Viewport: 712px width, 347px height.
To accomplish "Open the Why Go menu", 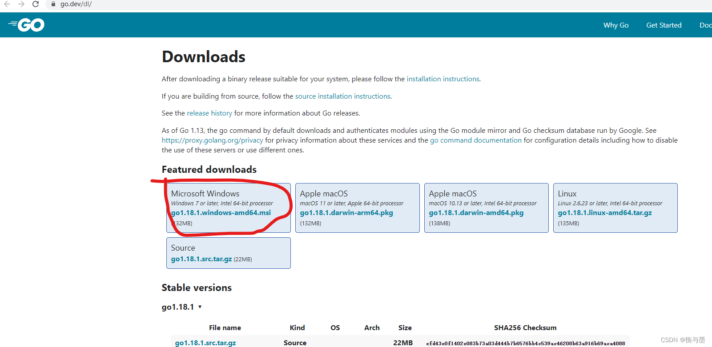I will (616, 25).
